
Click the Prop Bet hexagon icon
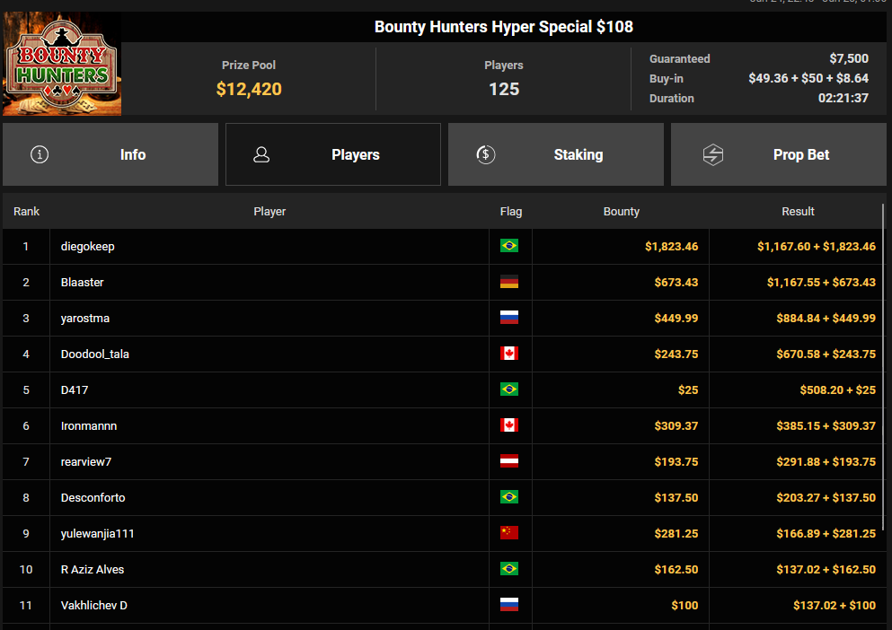pos(713,154)
